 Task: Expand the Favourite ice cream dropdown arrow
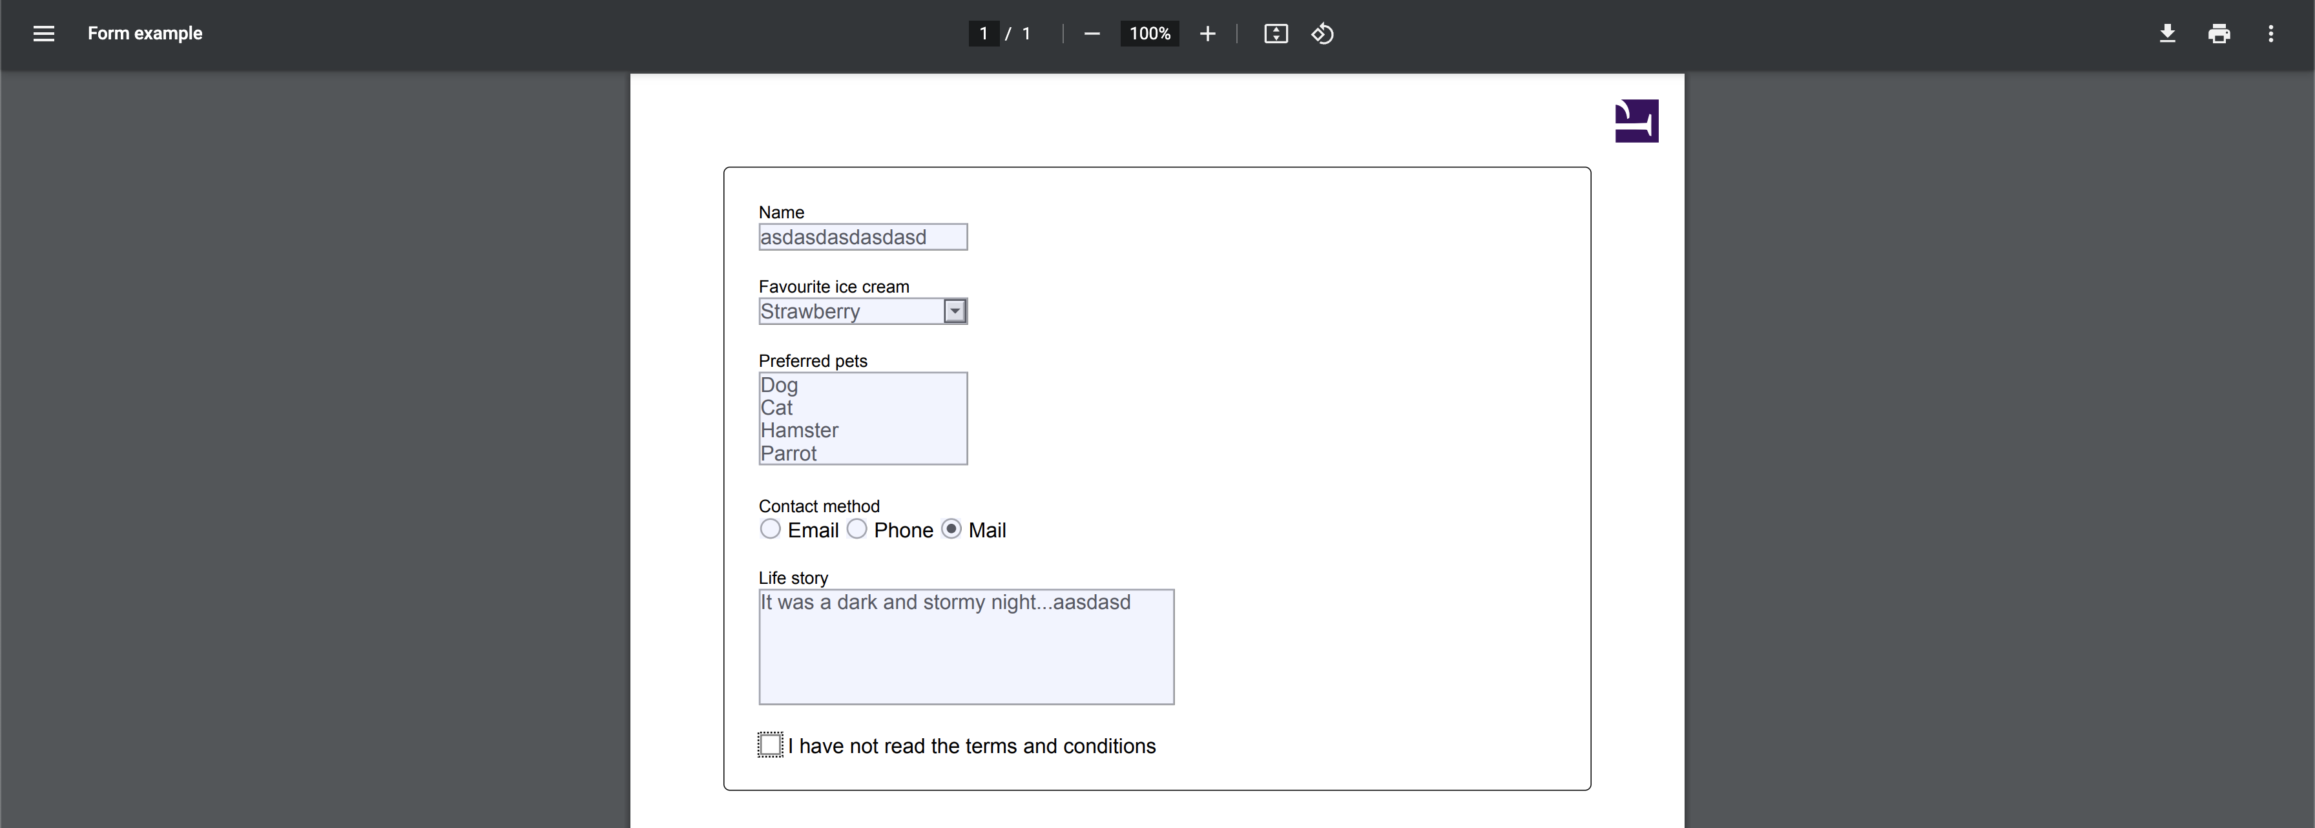click(955, 311)
